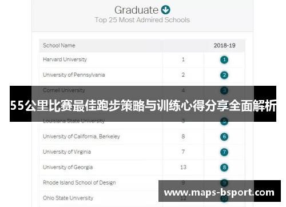The height and width of the screenshot is (207, 286).
Task: Select Rhode Island School of Design row
Action: coord(142,182)
